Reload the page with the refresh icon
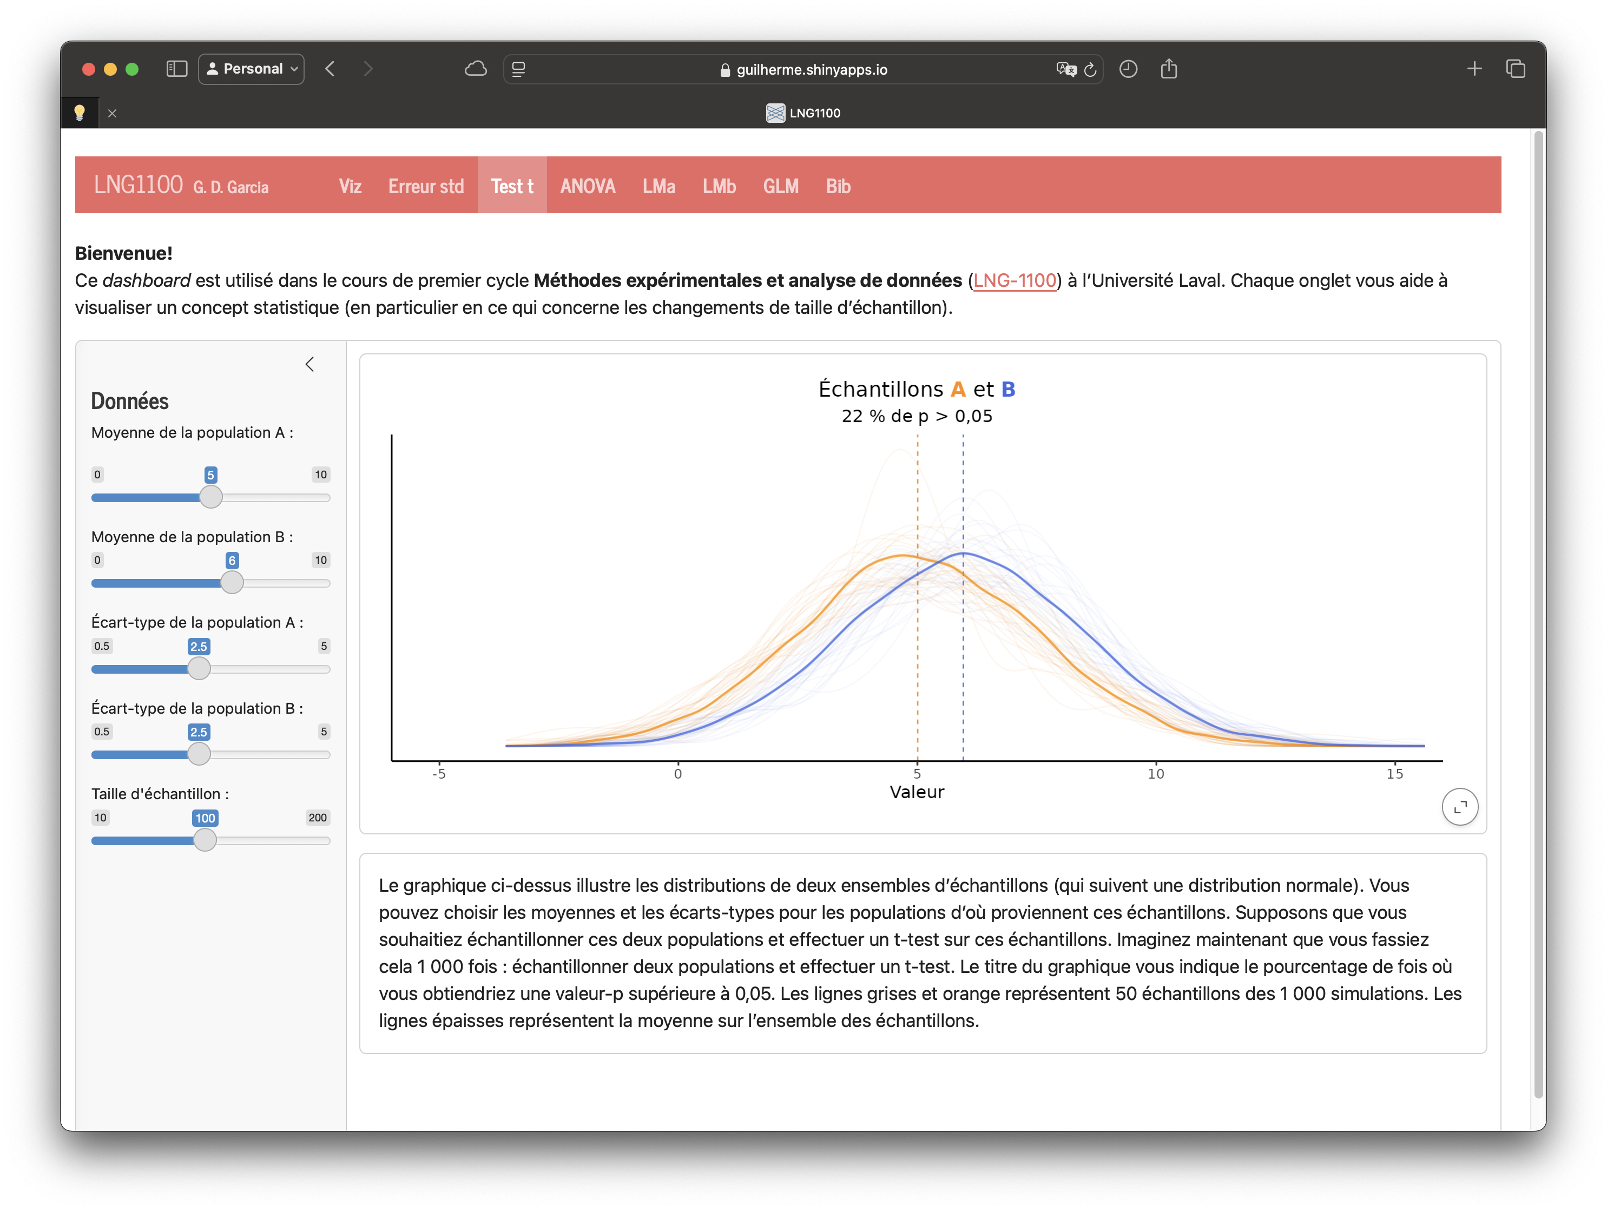The width and height of the screenshot is (1607, 1211). click(1090, 70)
